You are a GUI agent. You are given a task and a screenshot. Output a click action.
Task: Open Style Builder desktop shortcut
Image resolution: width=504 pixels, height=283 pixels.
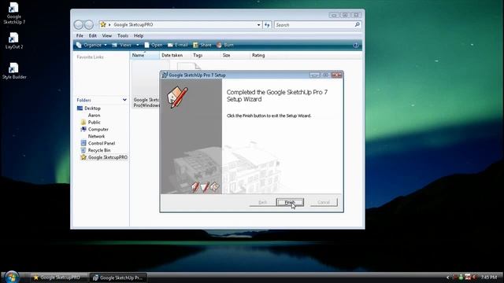click(x=14, y=71)
